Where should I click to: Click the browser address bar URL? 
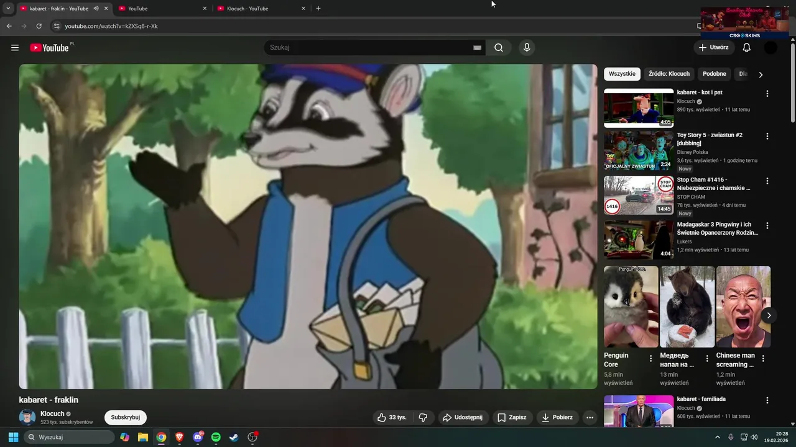111,26
